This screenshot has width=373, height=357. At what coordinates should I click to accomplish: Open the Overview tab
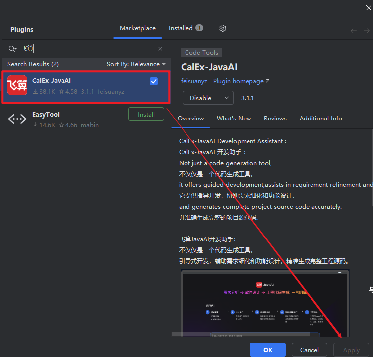tap(190, 118)
